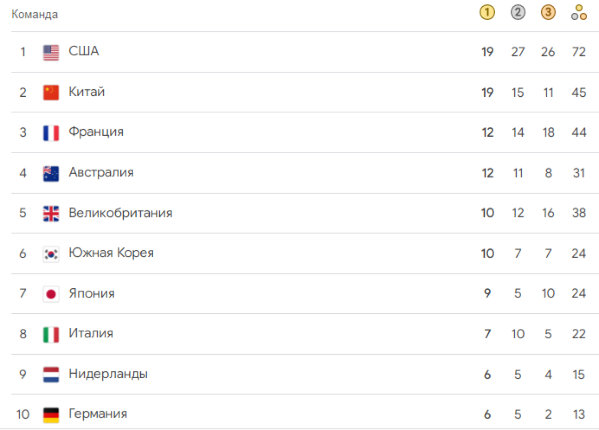The height and width of the screenshot is (430, 599).
Task: Click the Italy flag icon
Action: point(51,335)
